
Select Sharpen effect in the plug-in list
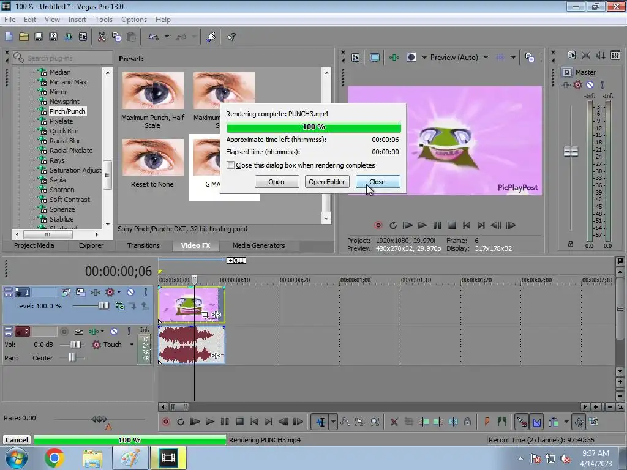tap(62, 190)
